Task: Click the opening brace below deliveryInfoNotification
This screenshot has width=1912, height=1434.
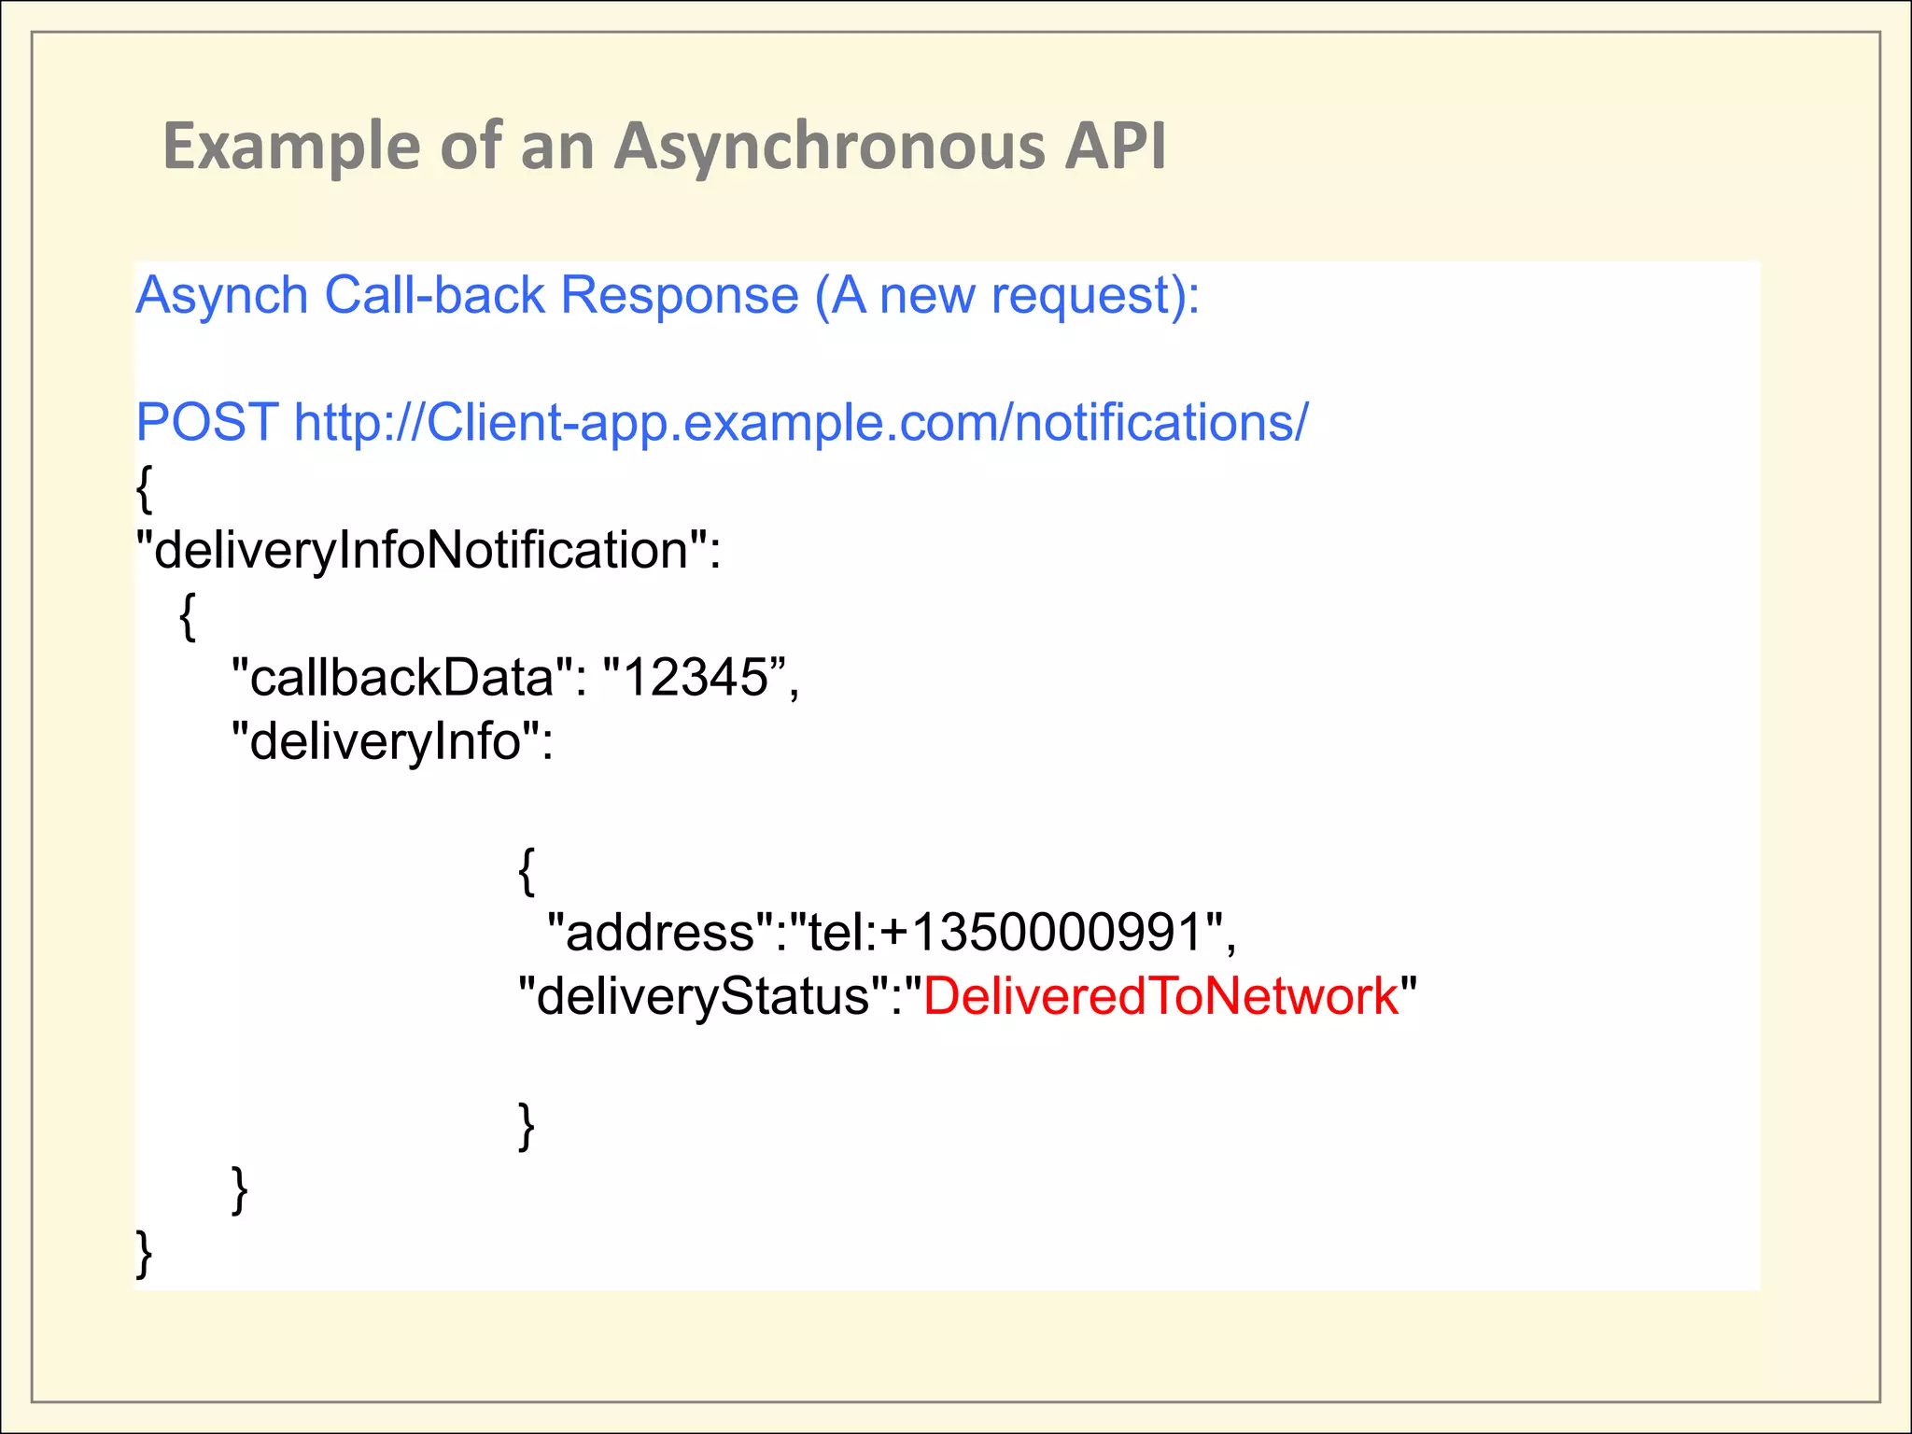Action: (188, 616)
